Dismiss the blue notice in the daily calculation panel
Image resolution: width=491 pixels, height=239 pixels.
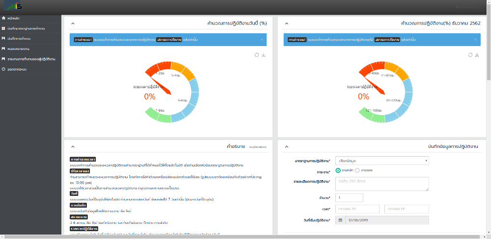pos(262,40)
